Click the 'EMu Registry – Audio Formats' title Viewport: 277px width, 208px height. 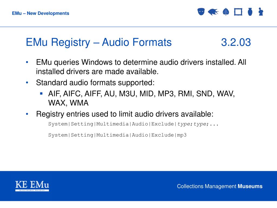point(99,42)
